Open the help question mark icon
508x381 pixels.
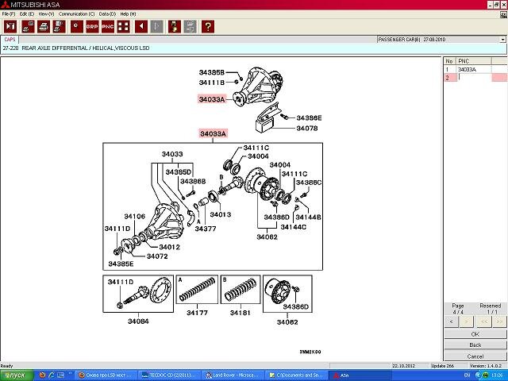pyautogui.click(x=207, y=26)
